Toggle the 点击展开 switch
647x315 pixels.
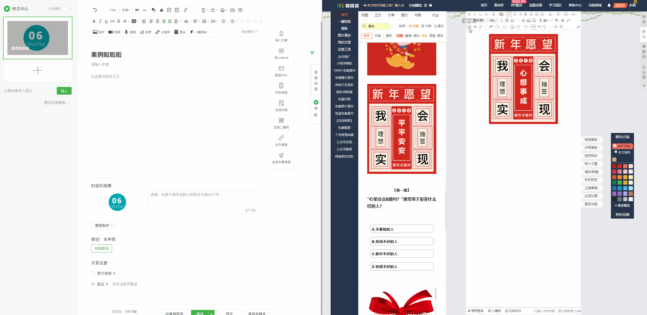tap(67, 9)
